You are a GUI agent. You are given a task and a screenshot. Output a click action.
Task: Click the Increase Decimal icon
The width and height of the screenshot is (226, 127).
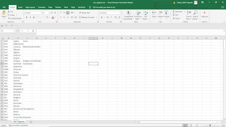(115, 17)
